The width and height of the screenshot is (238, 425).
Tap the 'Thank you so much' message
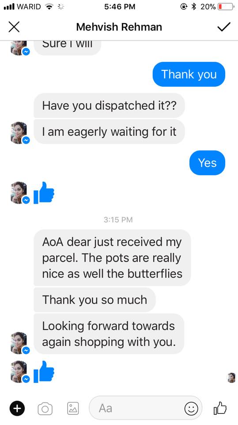94,300
